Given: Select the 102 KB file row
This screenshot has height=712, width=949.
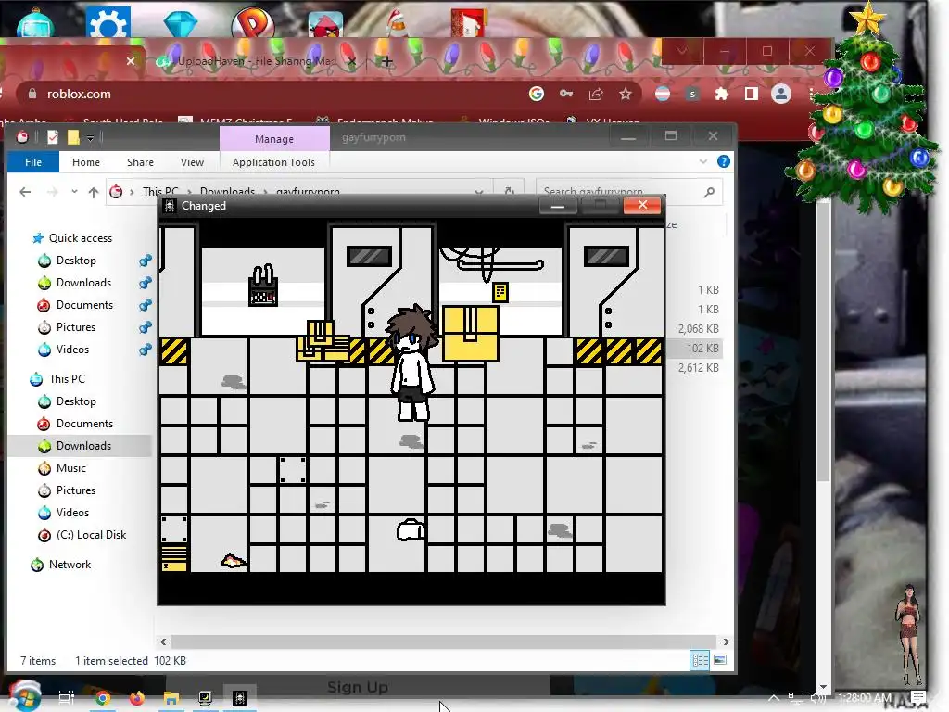Looking at the screenshot, I should pos(695,349).
